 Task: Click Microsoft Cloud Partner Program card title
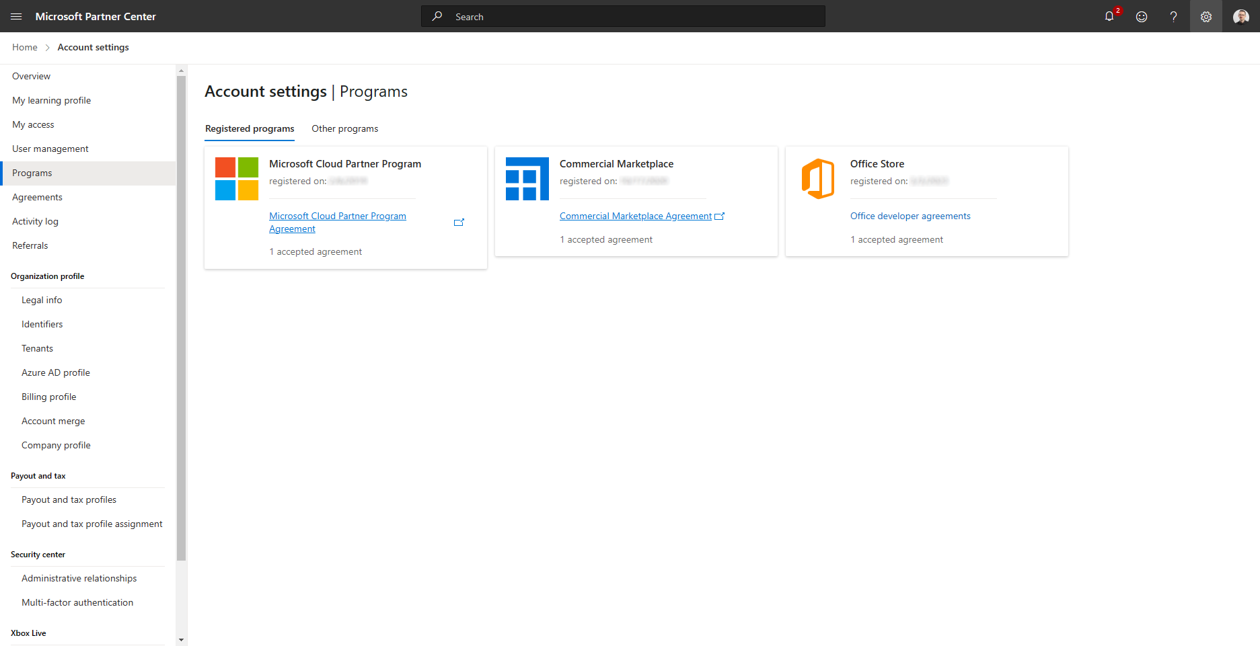click(345, 163)
